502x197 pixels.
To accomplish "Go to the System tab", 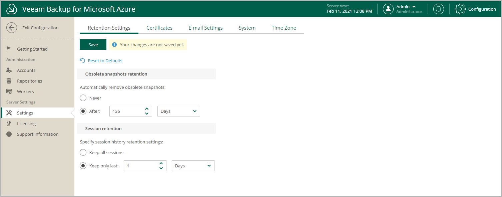I will (x=247, y=28).
